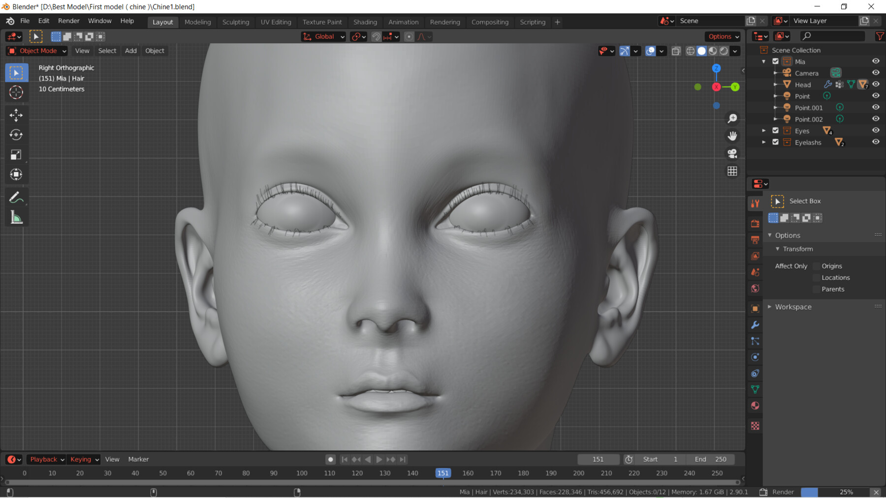Open the Material Properties tab
886x498 pixels.
[756, 406]
